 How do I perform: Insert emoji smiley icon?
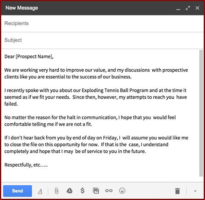pos(122,191)
